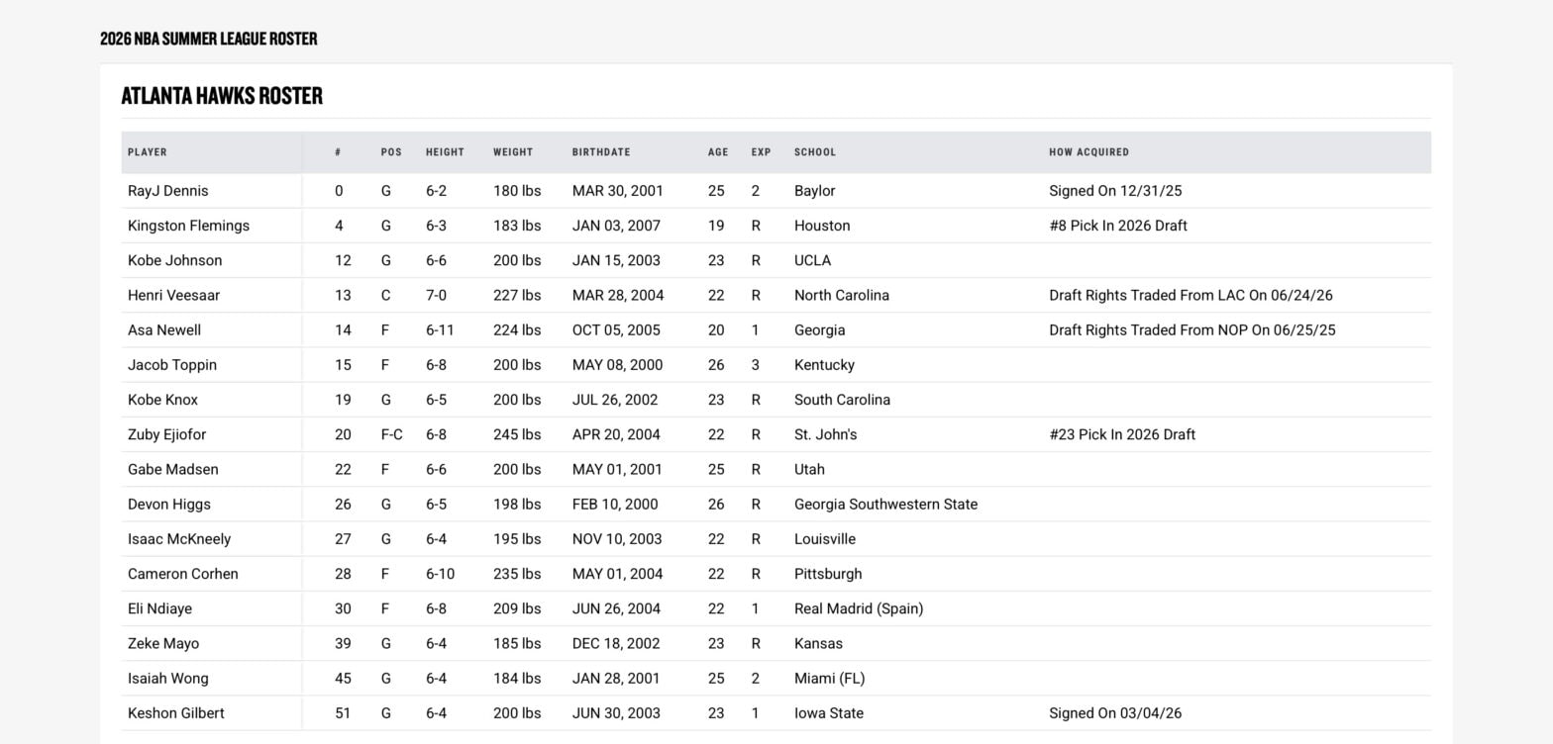
Task: Click the school 'Utah'
Action: pyautogui.click(x=809, y=469)
